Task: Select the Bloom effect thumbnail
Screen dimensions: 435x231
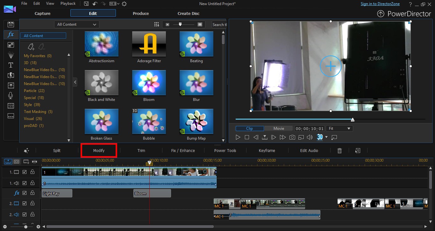Action: tap(149, 82)
